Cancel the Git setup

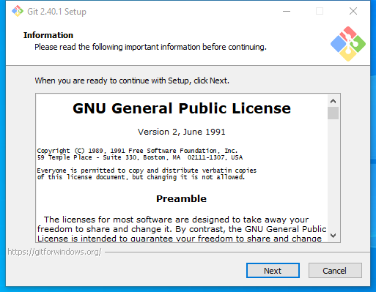pyautogui.click(x=335, y=270)
